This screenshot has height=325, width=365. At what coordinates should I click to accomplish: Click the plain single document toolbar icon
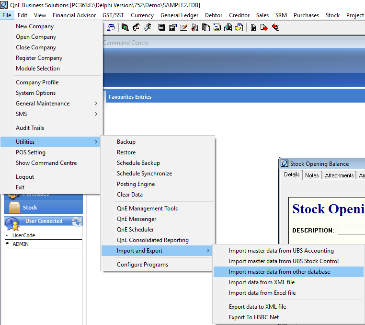tap(253, 27)
